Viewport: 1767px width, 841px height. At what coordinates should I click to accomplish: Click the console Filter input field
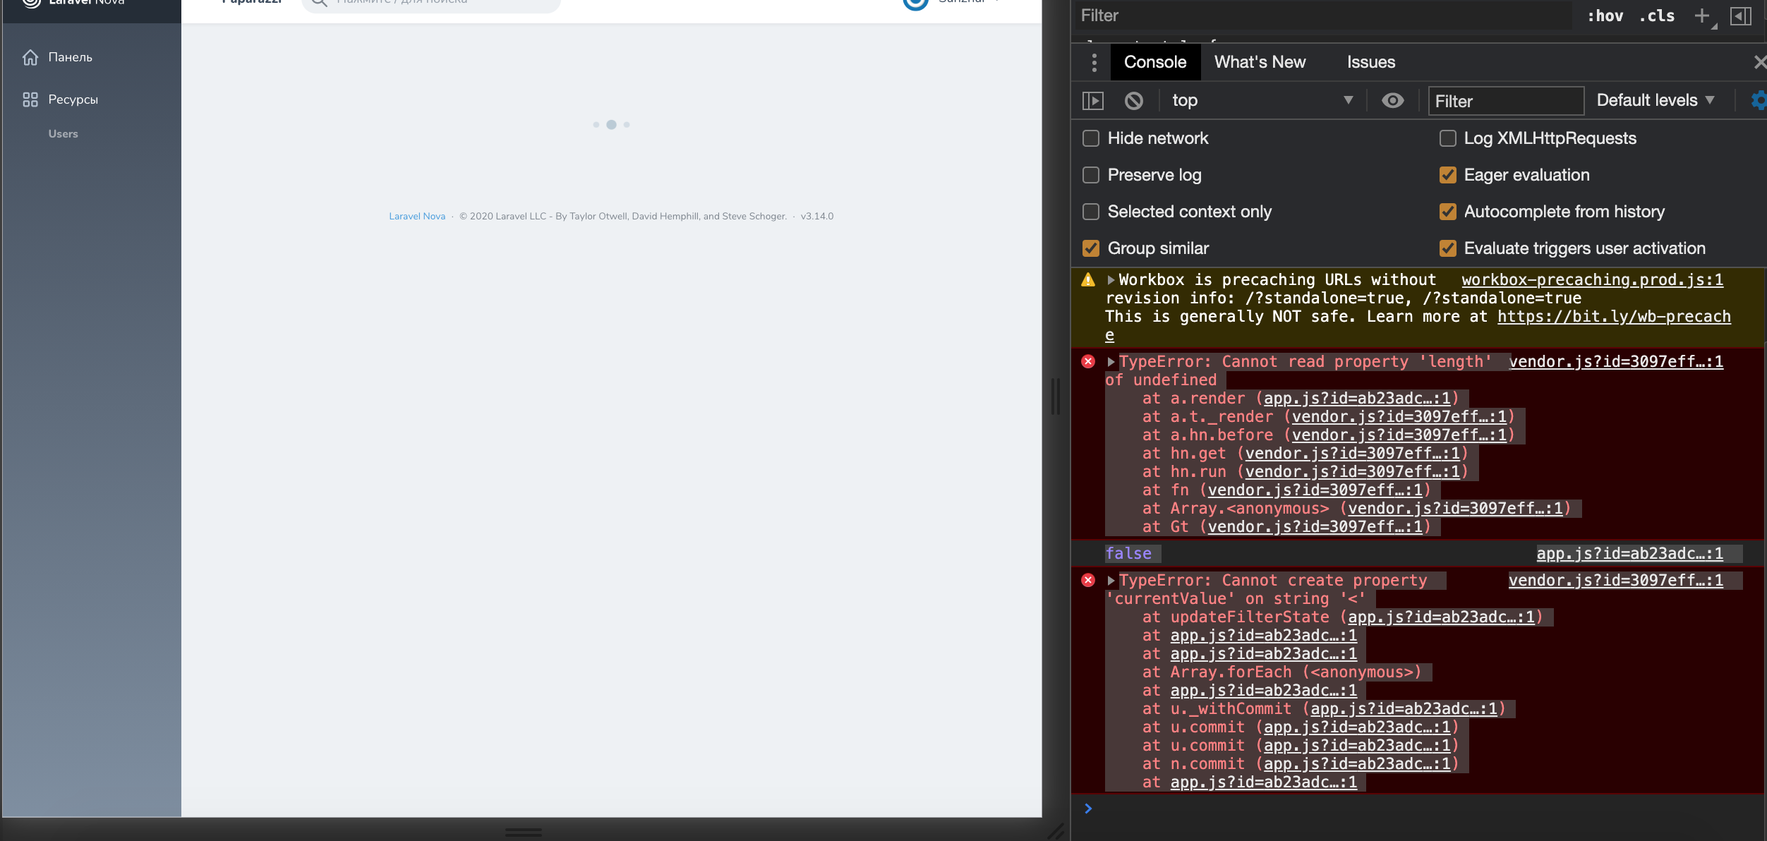tap(1505, 101)
